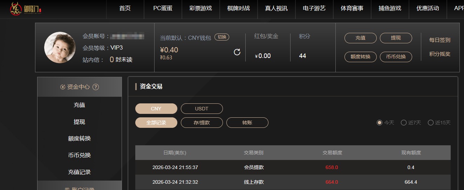This screenshot has width=464, height=190.
Task: Click the ¥0.40 wallet balance
Action: 169,50
